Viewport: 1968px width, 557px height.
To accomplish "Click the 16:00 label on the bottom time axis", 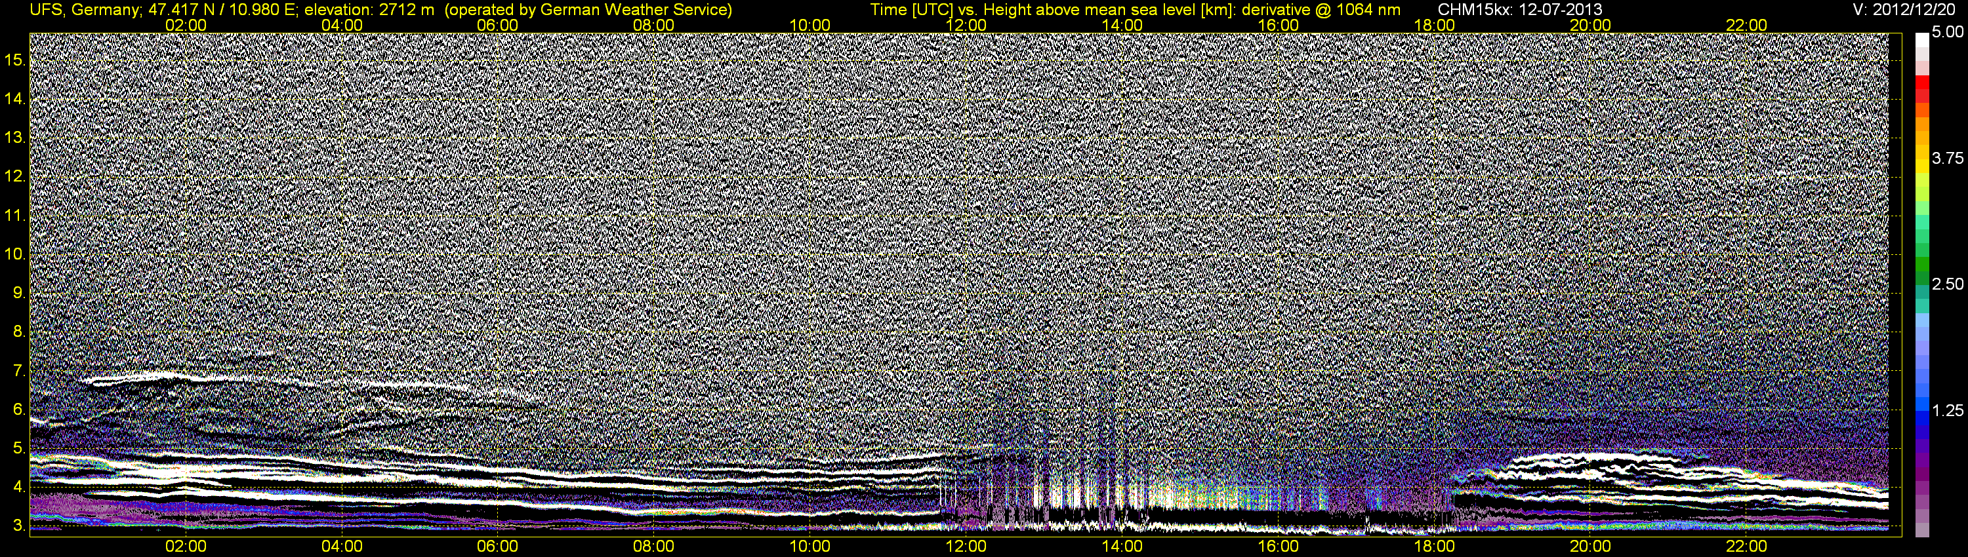I will click(x=1278, y=547).
